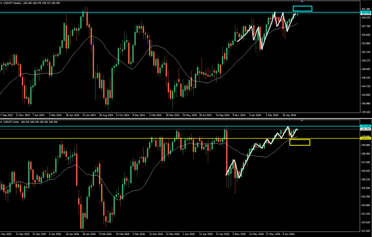Select the chart shift triangle marker on Daily chart
The height and width of the screenshot is (237, 372).
pos(302,120)
